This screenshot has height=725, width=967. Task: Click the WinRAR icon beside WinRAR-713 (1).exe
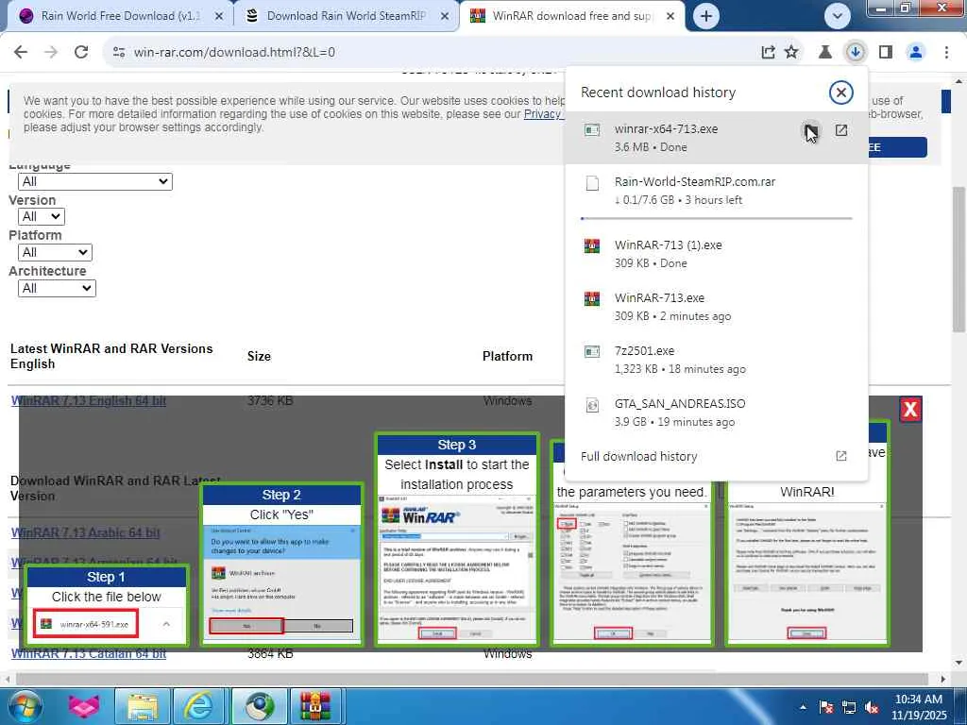click(x=591, y=246)
